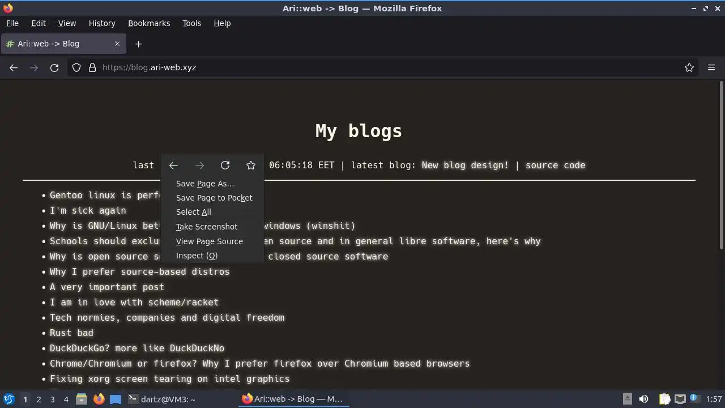Click the taskbar clock showing 1:57
This screenshot has width=725, height=408.
coord(714,399)
